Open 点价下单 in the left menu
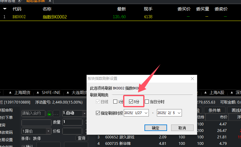 [6, 118]
